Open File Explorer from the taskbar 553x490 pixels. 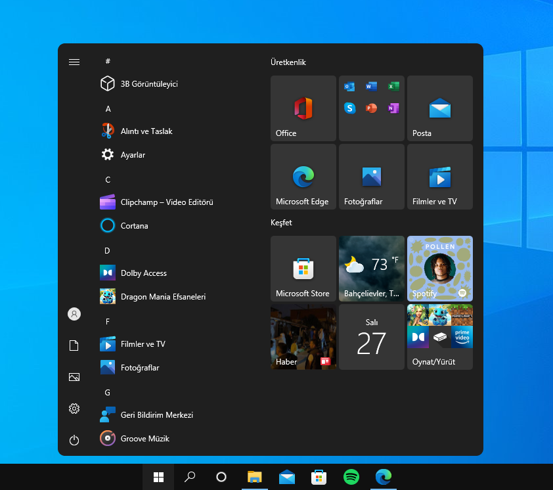[254, 478]
